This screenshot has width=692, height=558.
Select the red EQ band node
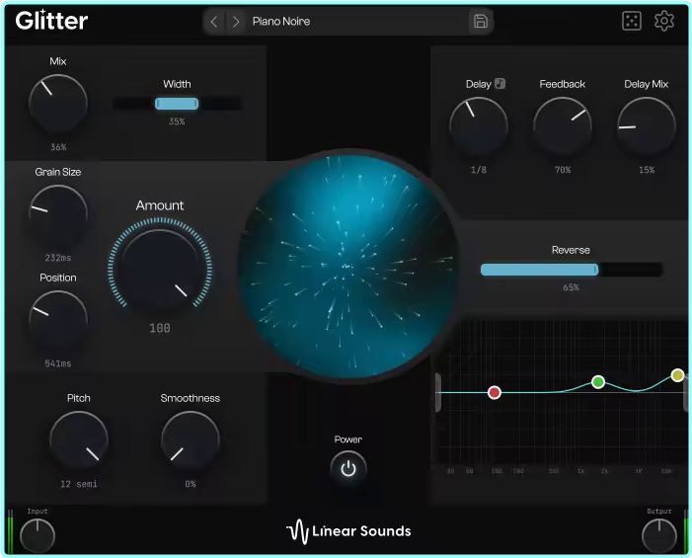coord(495,392)
